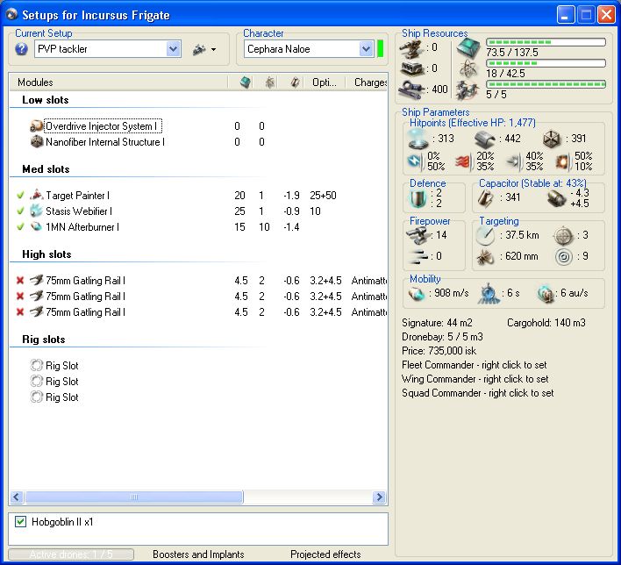Switch to the Active drones tab
This screenshot has height=565, width=621.
(71, 554)
